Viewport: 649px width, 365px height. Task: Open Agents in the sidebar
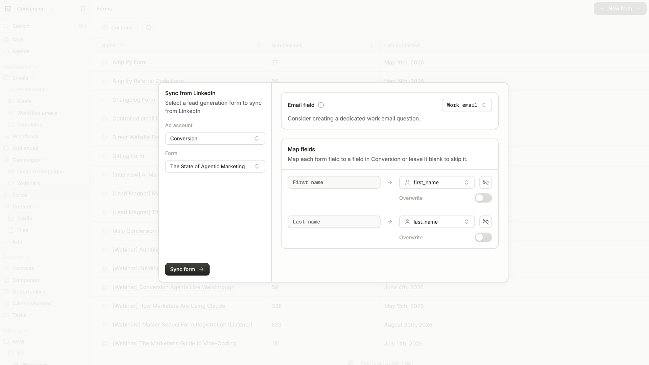pos(21,51)
